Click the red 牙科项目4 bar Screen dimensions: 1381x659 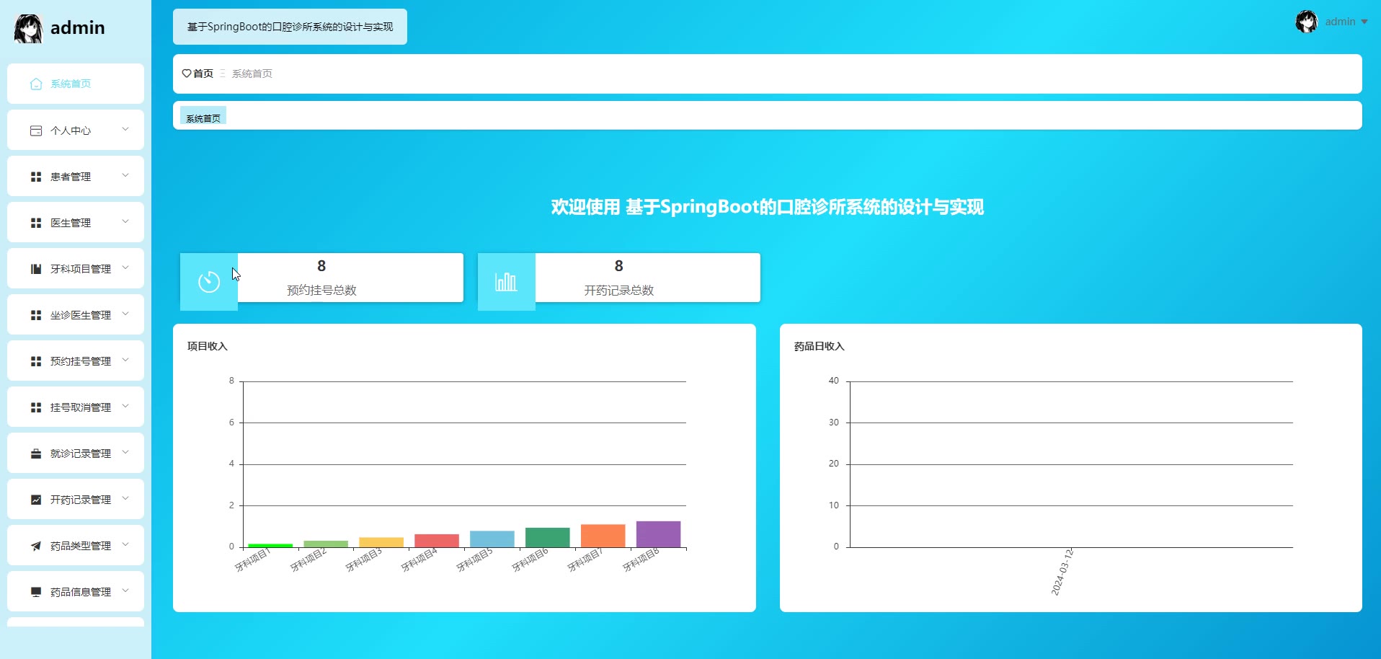click(x=437, y=541)
